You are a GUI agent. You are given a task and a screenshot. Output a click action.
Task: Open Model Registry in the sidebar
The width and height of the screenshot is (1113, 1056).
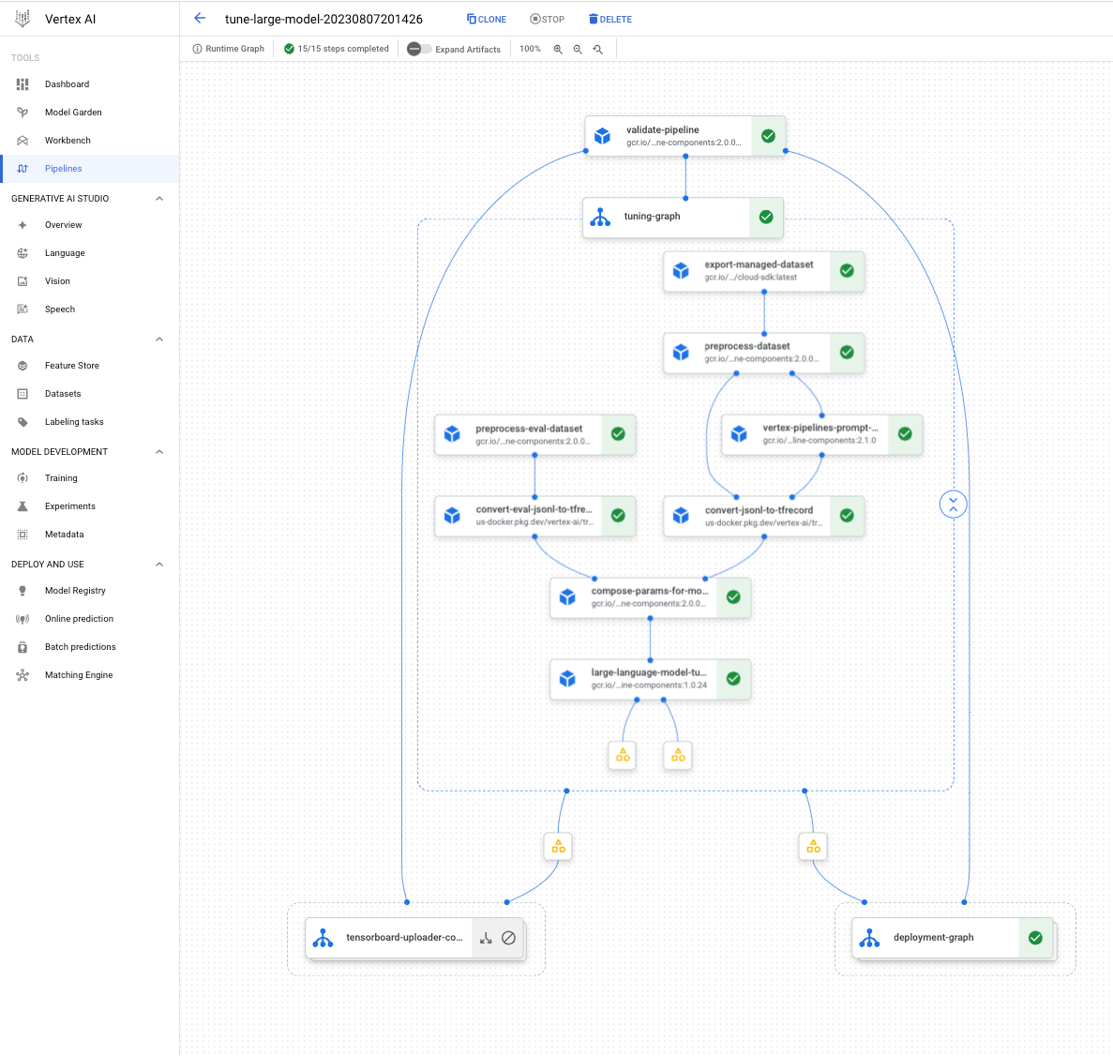(x=89, y=591)
